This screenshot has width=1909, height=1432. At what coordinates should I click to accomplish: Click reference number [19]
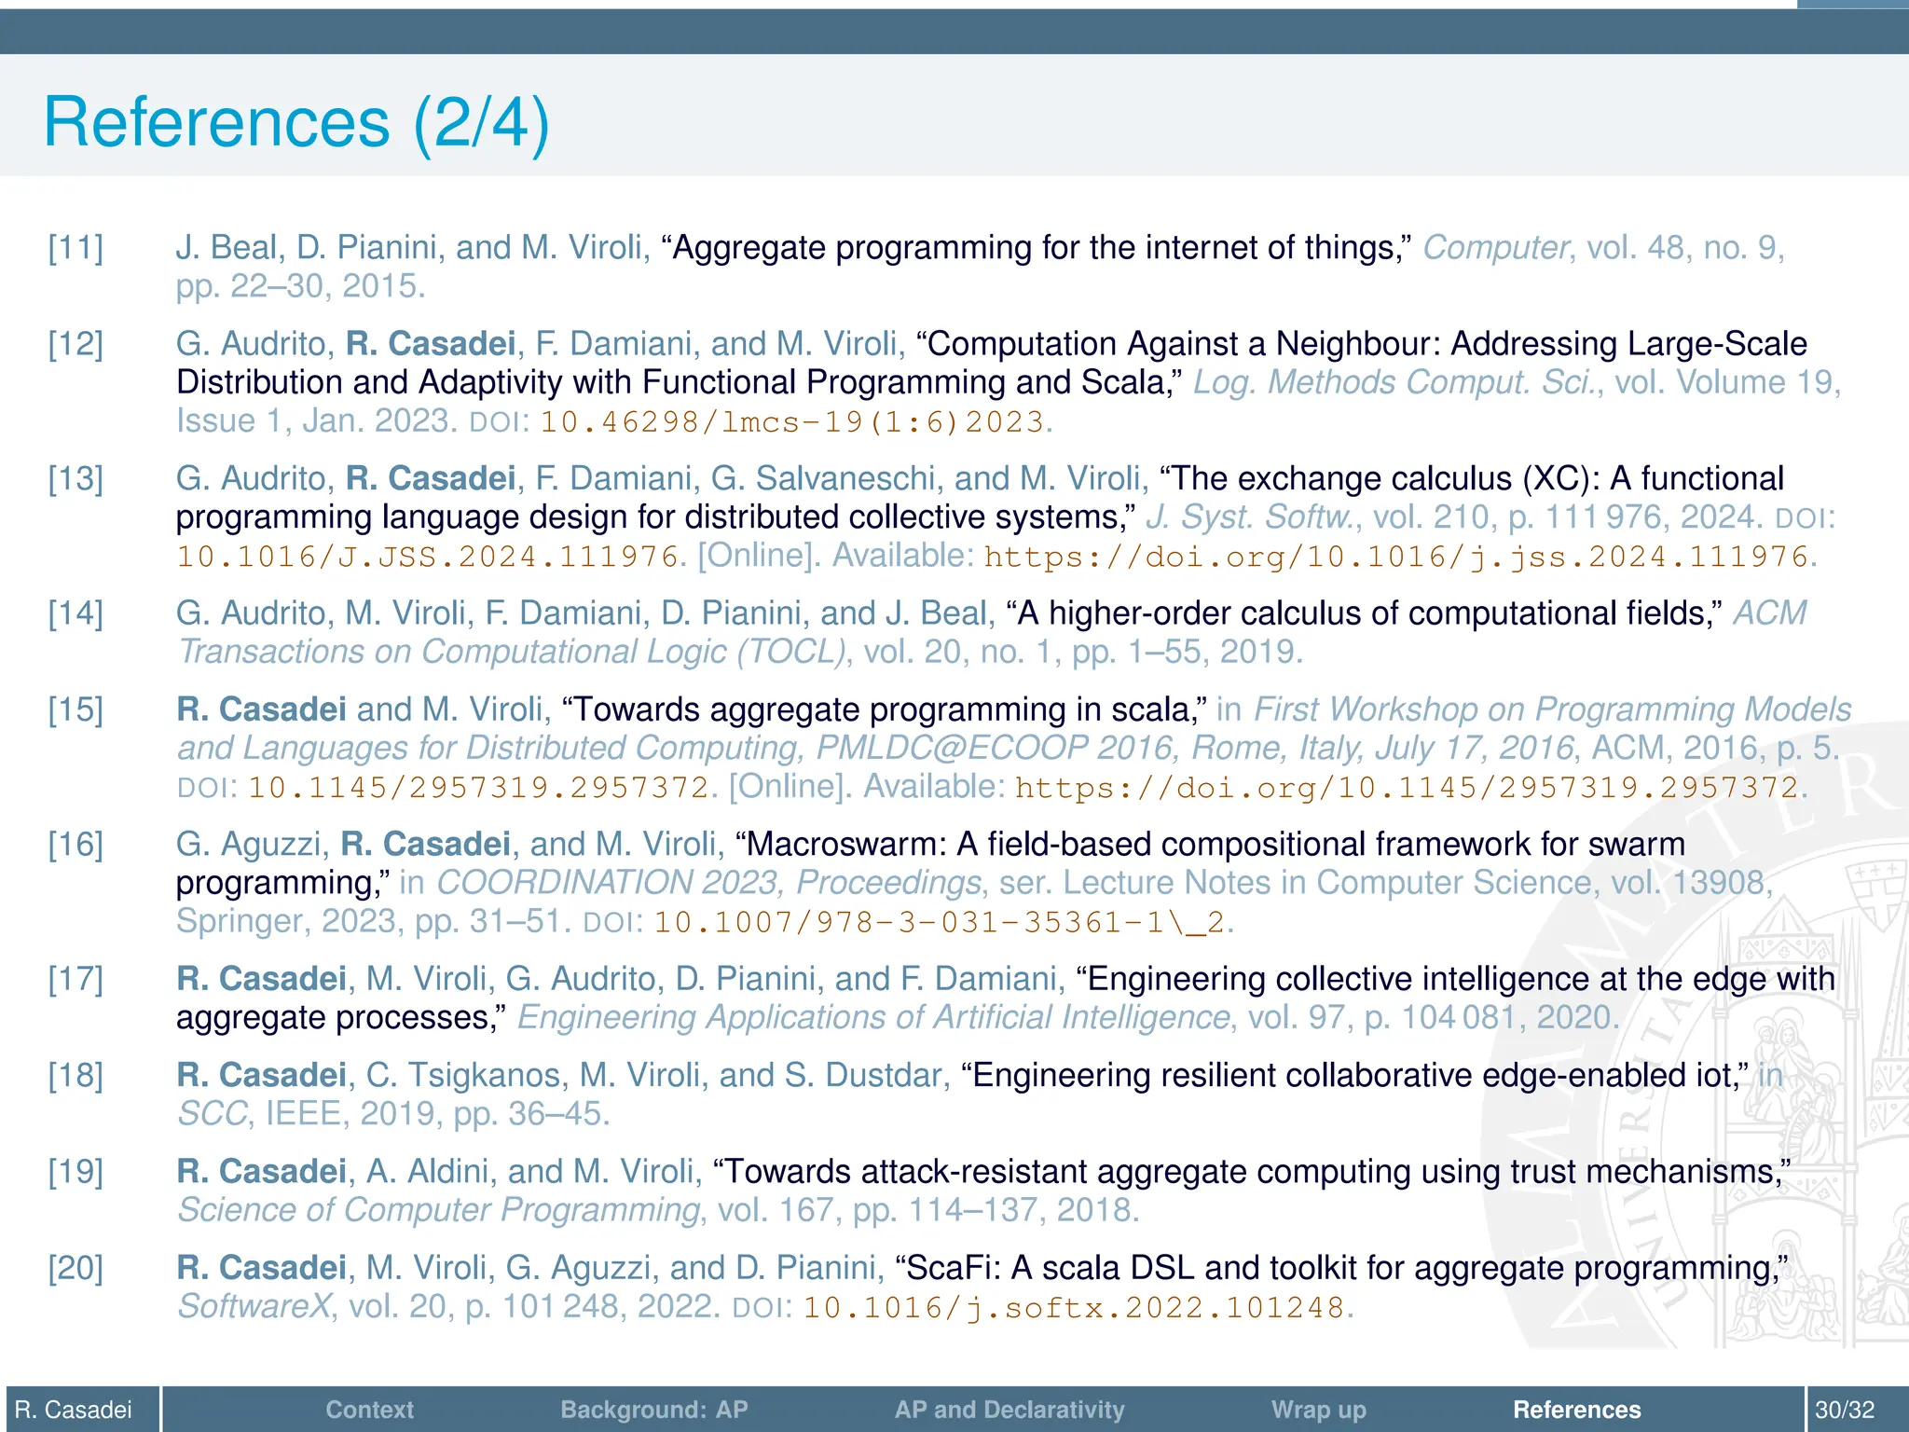(x=76, y=1172)
